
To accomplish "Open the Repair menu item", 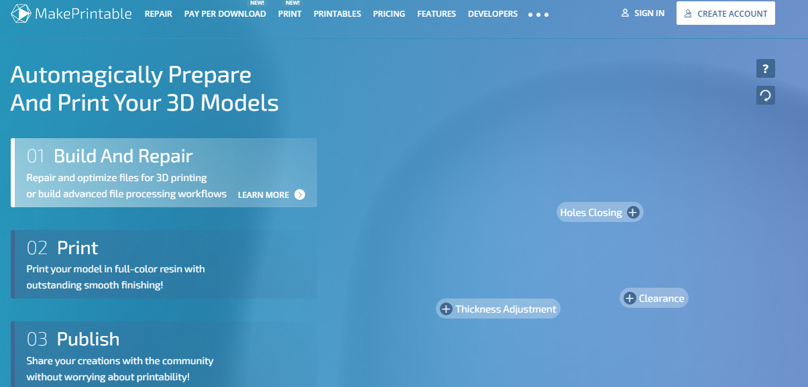I will [158, 14].
